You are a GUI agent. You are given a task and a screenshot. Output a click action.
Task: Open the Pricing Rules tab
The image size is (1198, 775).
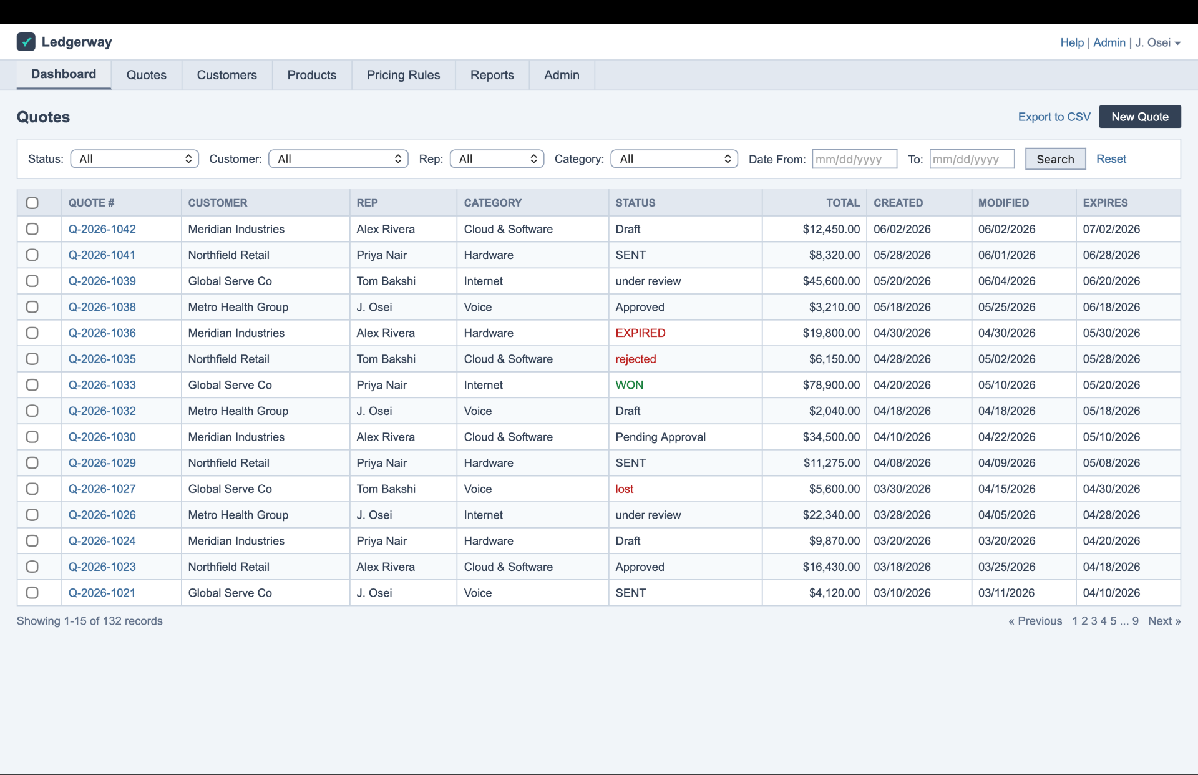point(403,75)
